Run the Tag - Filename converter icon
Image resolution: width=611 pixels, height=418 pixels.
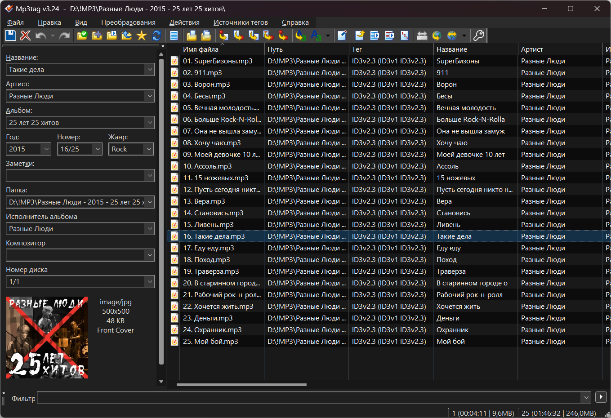pyautogui.click(x=223, y=36)
